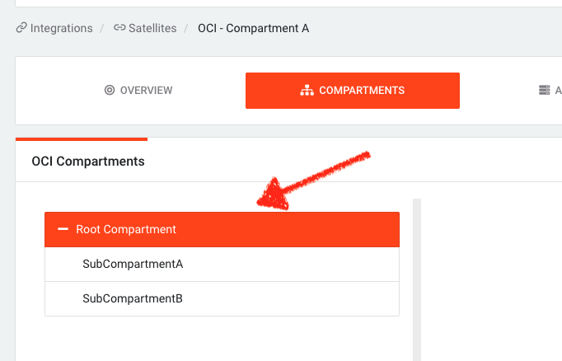Click the OCI Compartments panel heading

coord(88,162)
